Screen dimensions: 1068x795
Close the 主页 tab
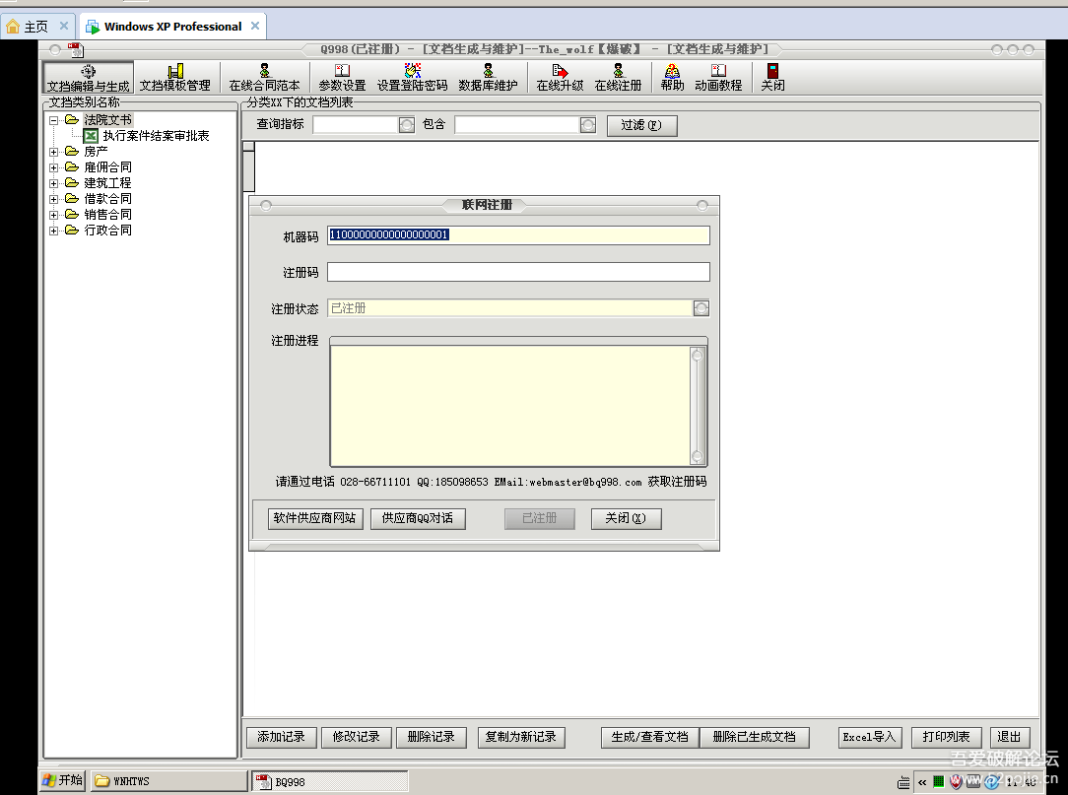(64, 26)
